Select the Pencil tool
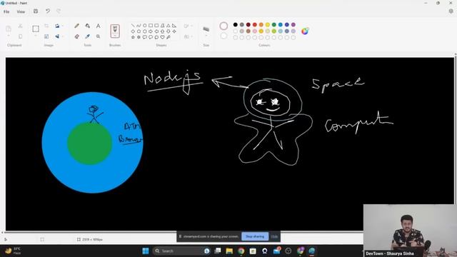The image size is (457, 257). pyautogui.click(x=76, y=26)
